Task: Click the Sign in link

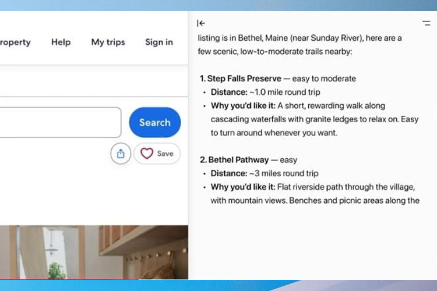Action: pos(158,42)
